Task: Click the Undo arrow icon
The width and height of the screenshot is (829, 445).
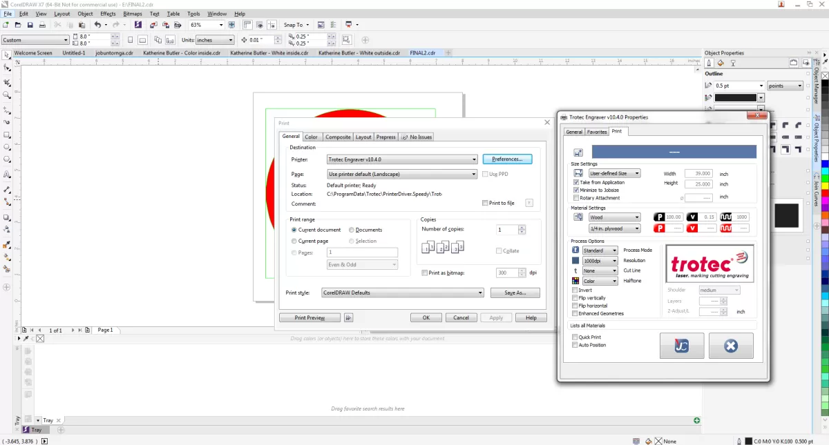Action: [x=97, y=25]
